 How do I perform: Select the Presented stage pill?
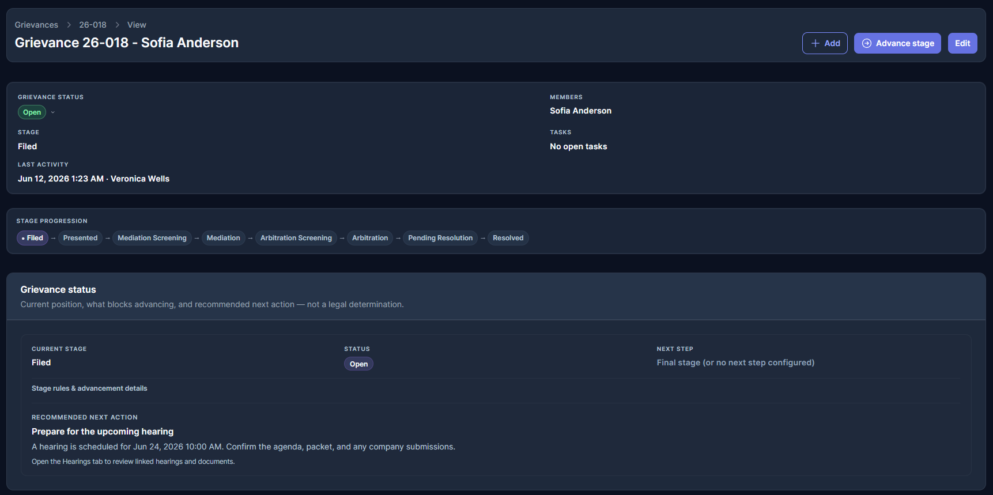tap(80, 238)
